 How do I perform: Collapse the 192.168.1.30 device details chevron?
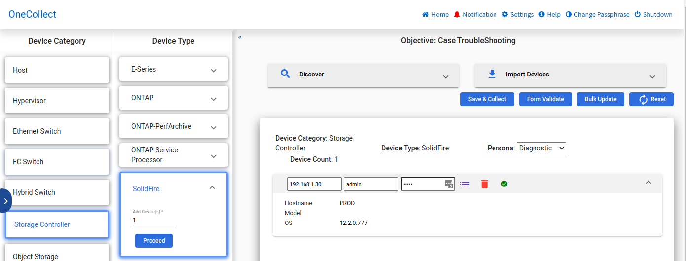648,182
